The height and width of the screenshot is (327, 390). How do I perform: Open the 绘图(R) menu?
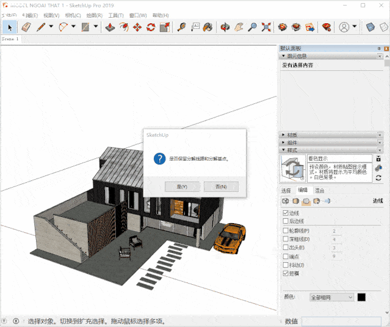(x=95, y=15)
